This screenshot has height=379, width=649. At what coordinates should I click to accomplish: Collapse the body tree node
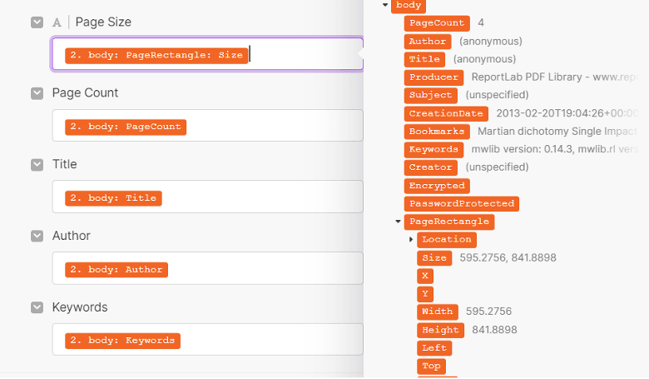pos(385,5)
